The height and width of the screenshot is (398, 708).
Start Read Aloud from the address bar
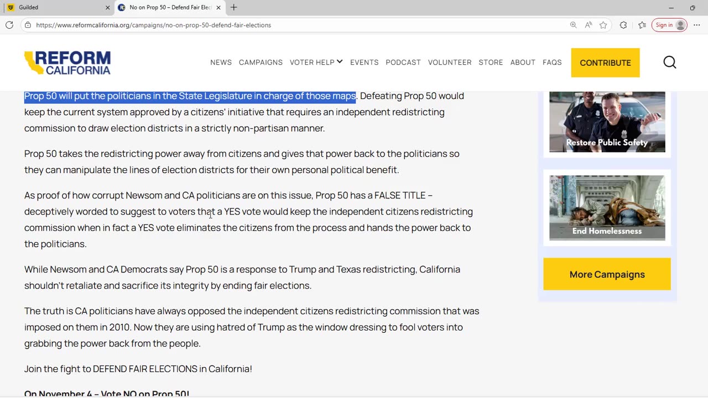589,25
